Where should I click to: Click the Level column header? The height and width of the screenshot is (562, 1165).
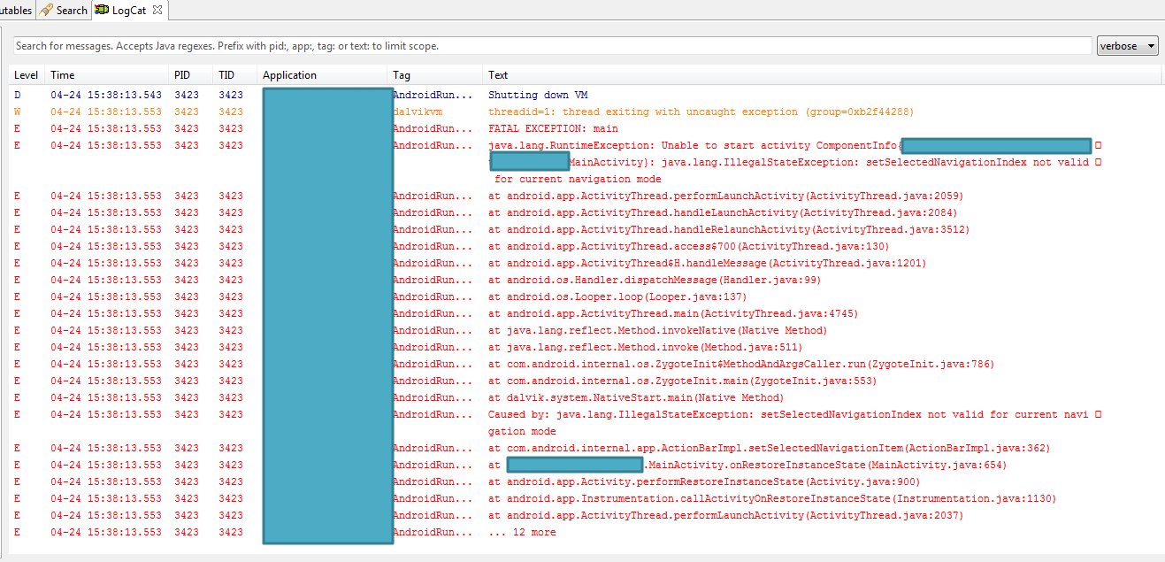tap(26, 74)
